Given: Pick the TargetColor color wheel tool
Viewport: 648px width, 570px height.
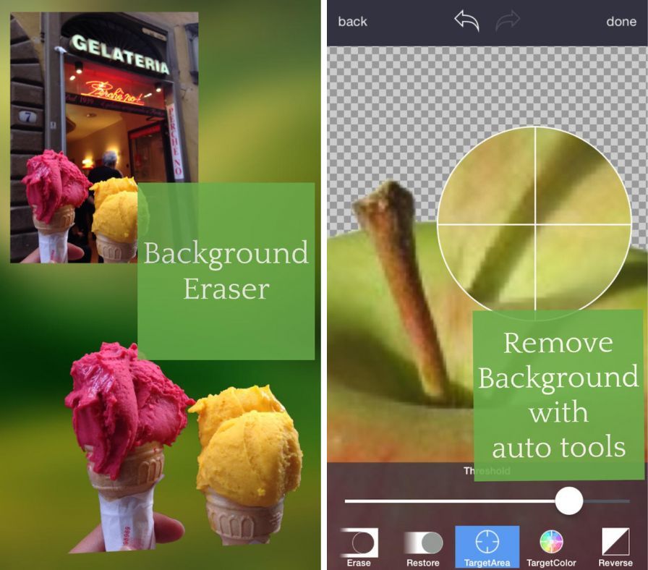Looking at the screenshot, I should pyautogui.click(x=551, y=547).
